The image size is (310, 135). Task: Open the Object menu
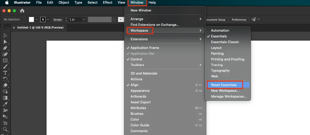[x=64, y=2]
